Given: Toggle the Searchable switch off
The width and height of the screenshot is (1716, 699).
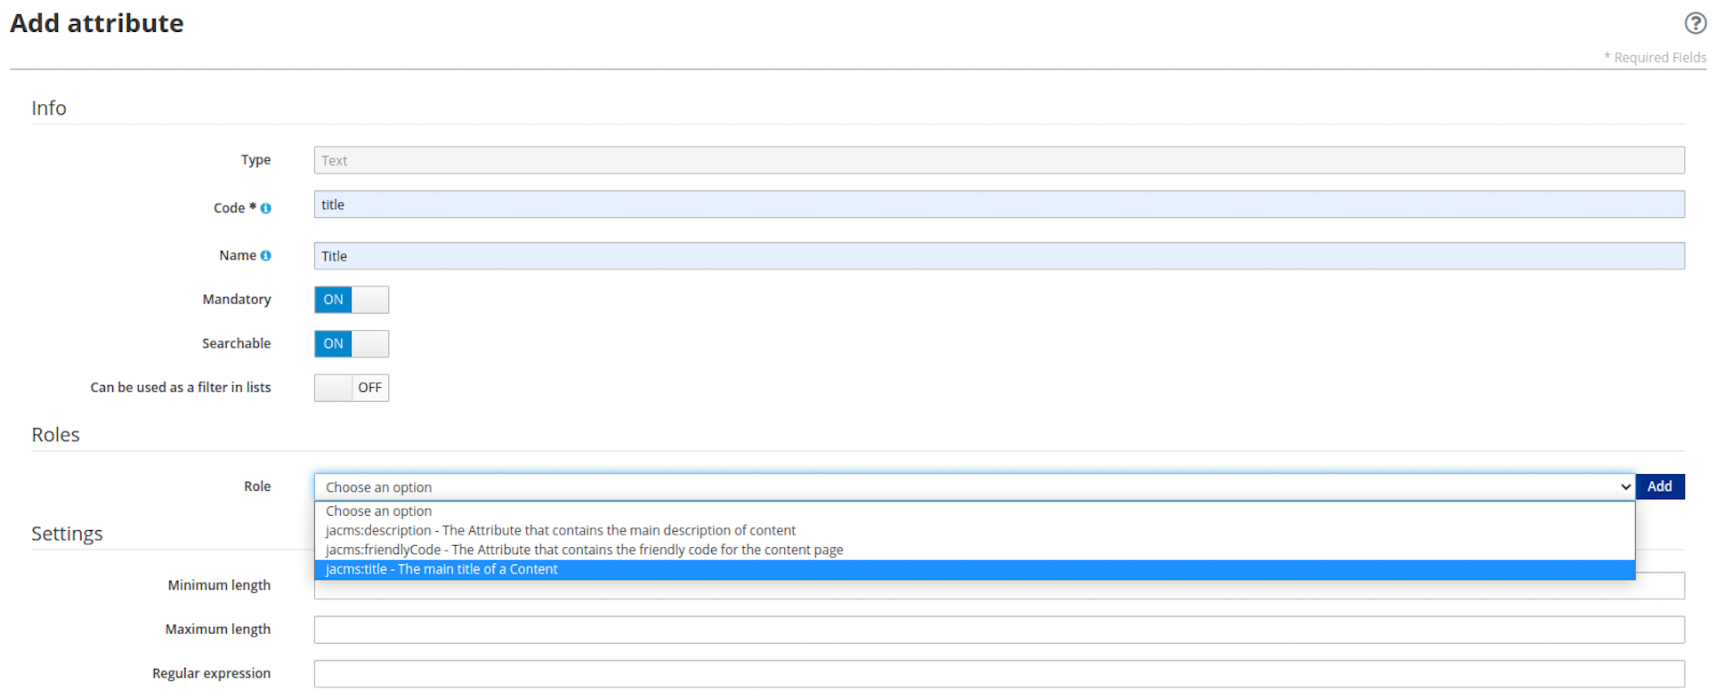Looking at the screenshot, I should [352, 343].
